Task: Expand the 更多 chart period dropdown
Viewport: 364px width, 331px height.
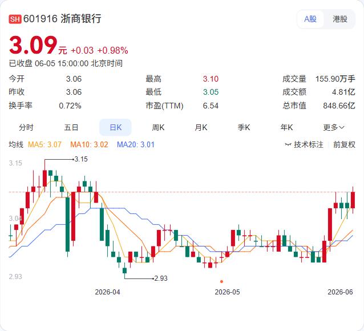Action: [x=334, y=127]
